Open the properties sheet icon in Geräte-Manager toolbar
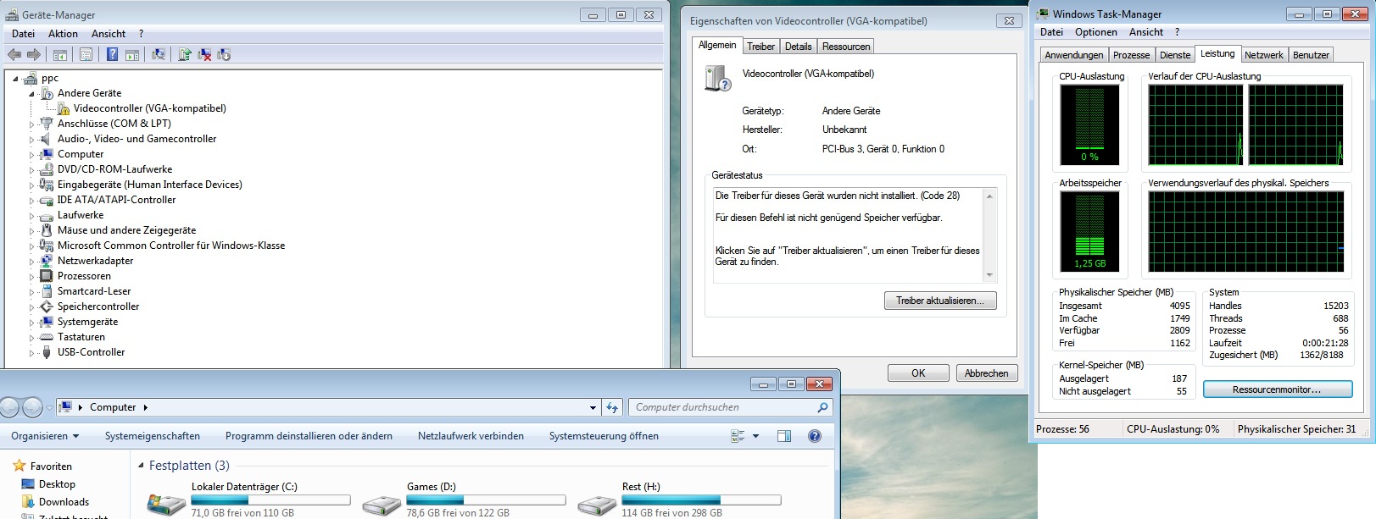This screenshot has height=519, width=1376. (x=86, y=54)
